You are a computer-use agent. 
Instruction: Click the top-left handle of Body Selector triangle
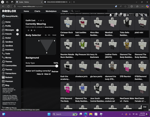click(39, 41)
